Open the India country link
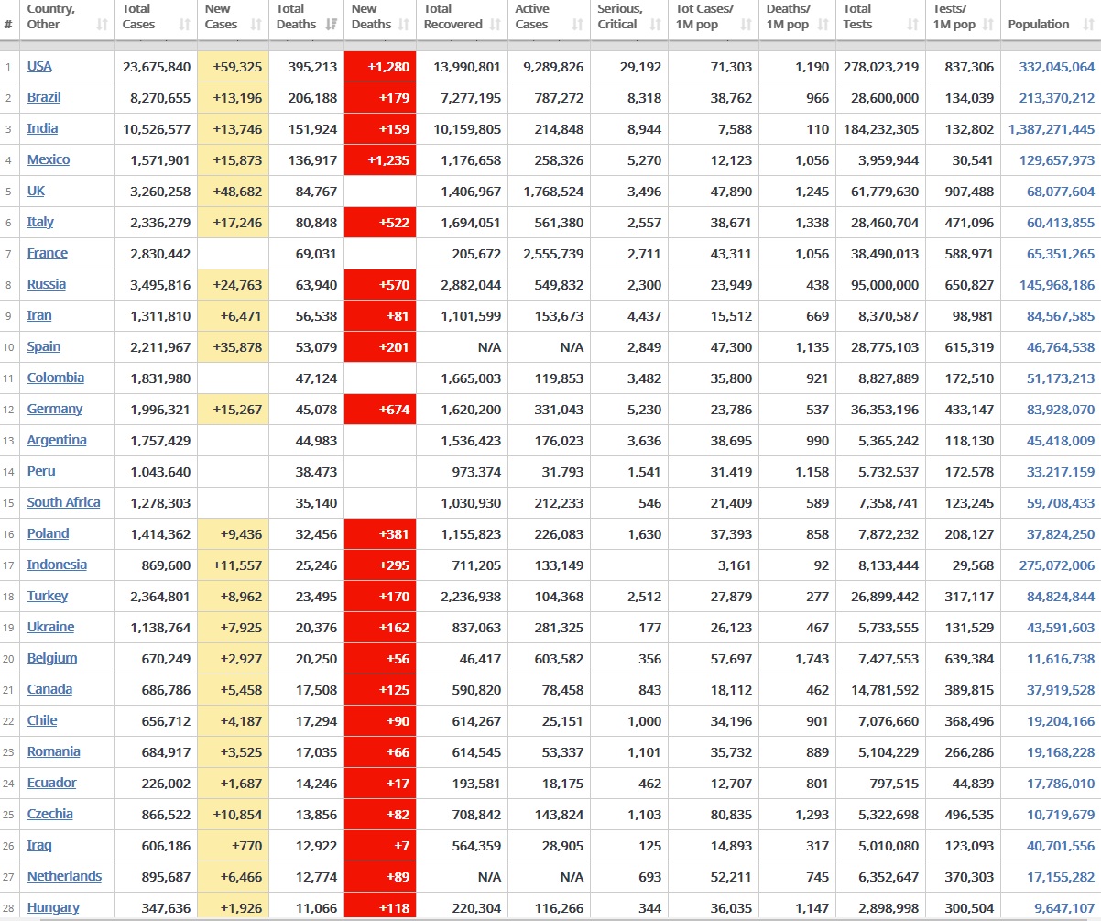Viewport: 1101px width, 921px height. (42, 128)
